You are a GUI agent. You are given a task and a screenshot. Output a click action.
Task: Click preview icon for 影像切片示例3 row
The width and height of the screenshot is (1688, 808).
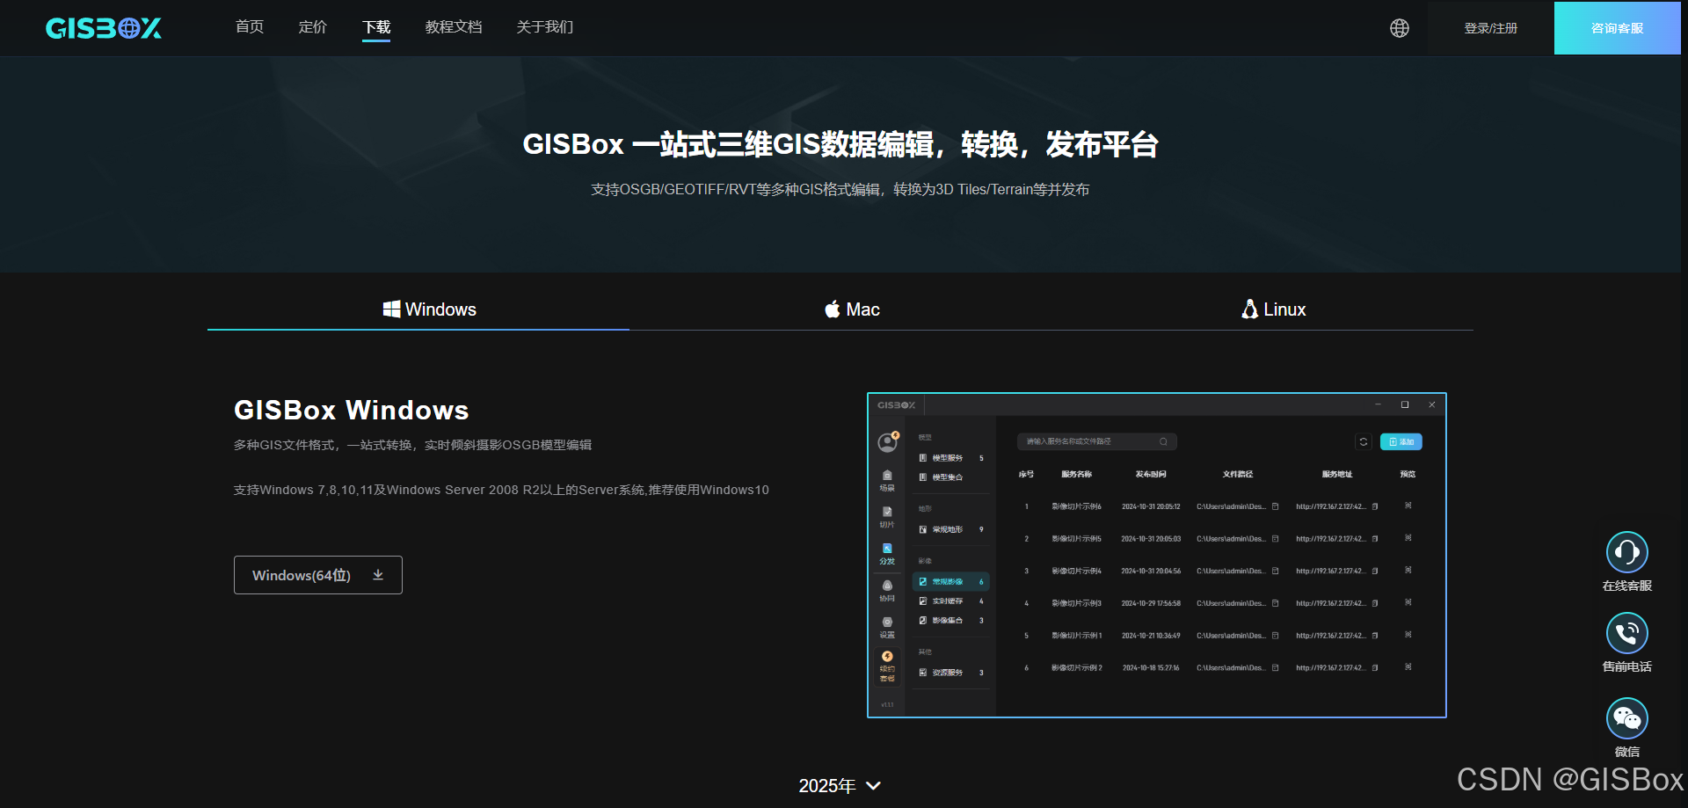[x=1408, y=602]
